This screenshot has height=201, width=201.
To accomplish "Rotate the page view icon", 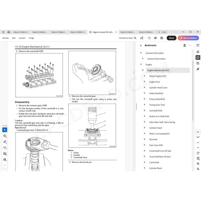I will pos(198,153).
